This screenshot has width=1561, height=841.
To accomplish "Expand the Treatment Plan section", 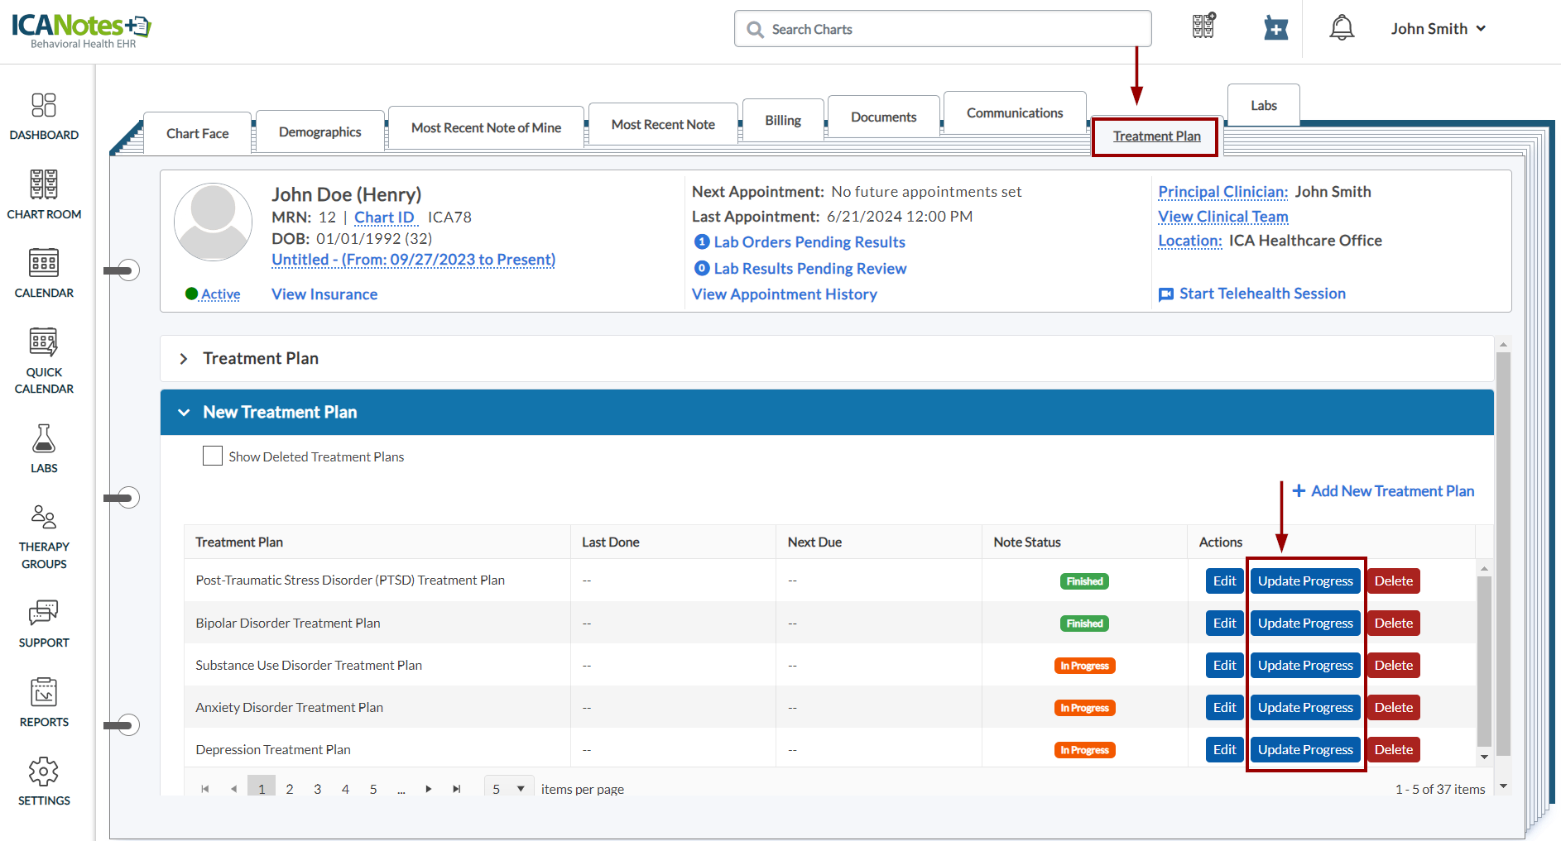I will pos(184,359).
